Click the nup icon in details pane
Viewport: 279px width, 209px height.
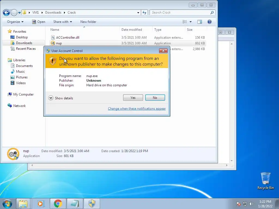[x=13, y=154]
